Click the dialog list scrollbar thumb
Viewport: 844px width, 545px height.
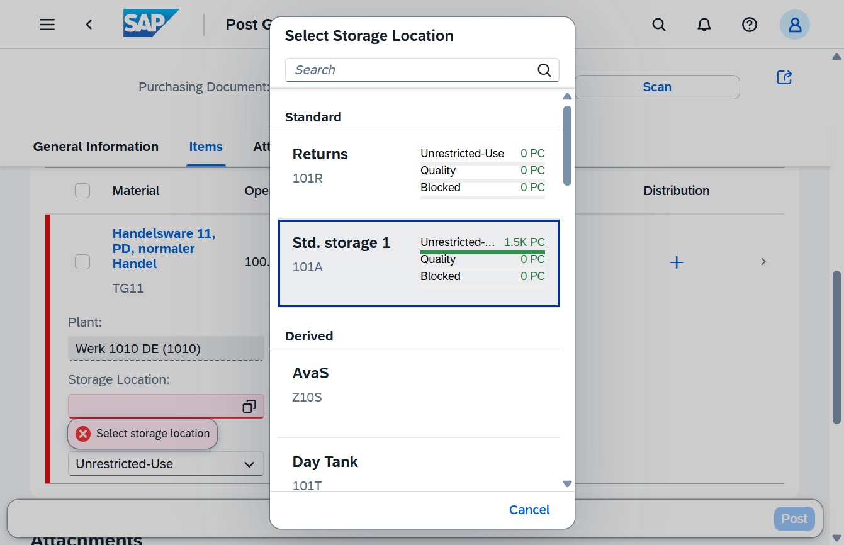(567, 145)
